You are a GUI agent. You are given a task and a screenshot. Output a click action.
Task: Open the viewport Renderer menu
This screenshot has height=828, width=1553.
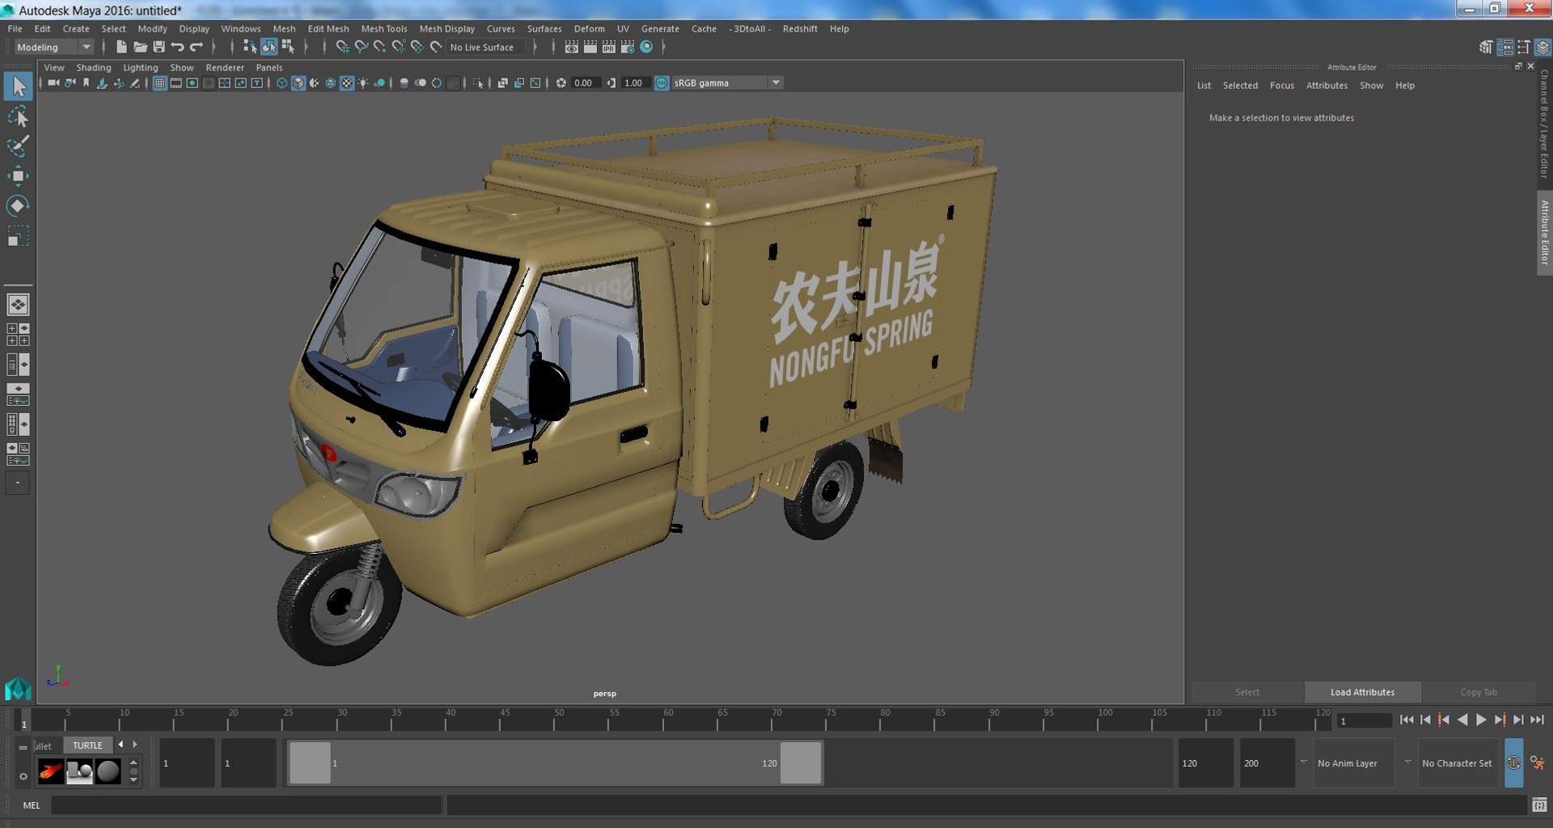(x=225, y=68)
